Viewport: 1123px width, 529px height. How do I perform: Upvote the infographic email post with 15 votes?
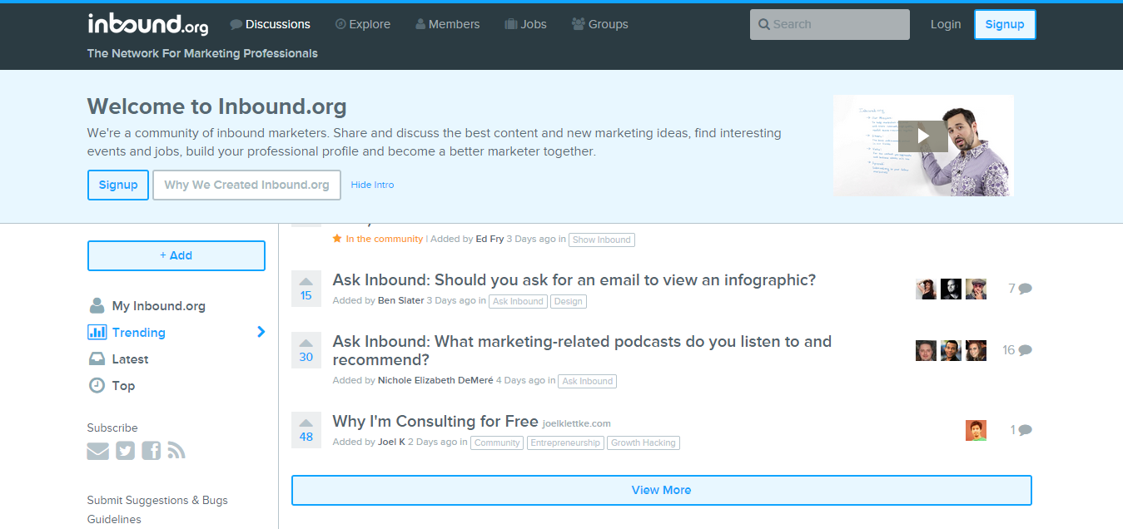[x=306, y=288]
